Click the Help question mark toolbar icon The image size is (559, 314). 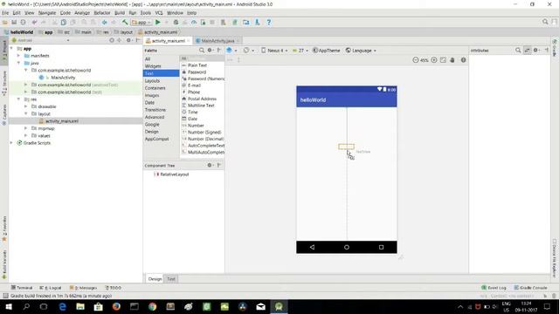point(269,22)
